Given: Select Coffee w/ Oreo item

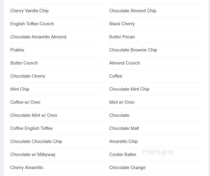Looking at the screenshot, I should 25,102.
